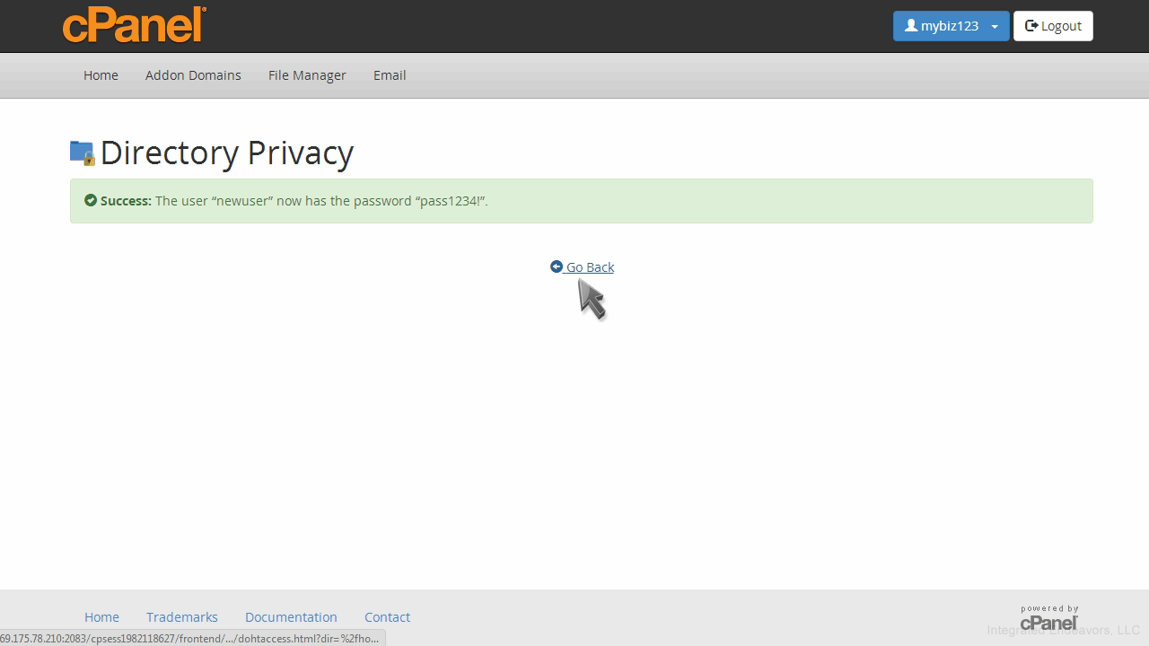Go to File Manager from the navigation bar
Screen dimensions: 1149x646
click(x=307, y=75)
